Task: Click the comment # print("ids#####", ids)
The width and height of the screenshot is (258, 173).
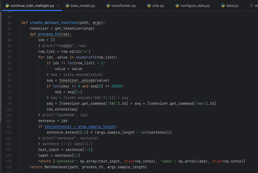Action: 63,115
